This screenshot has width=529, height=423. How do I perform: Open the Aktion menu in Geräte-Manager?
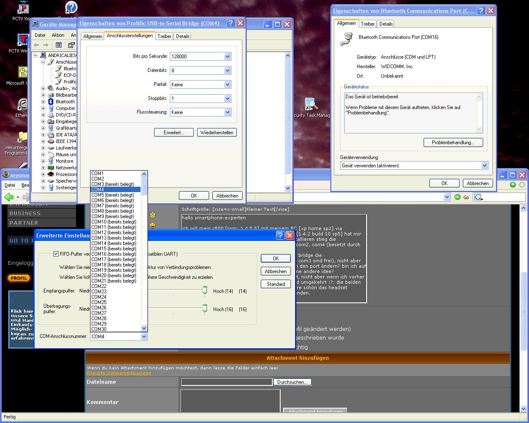point(58,35)
